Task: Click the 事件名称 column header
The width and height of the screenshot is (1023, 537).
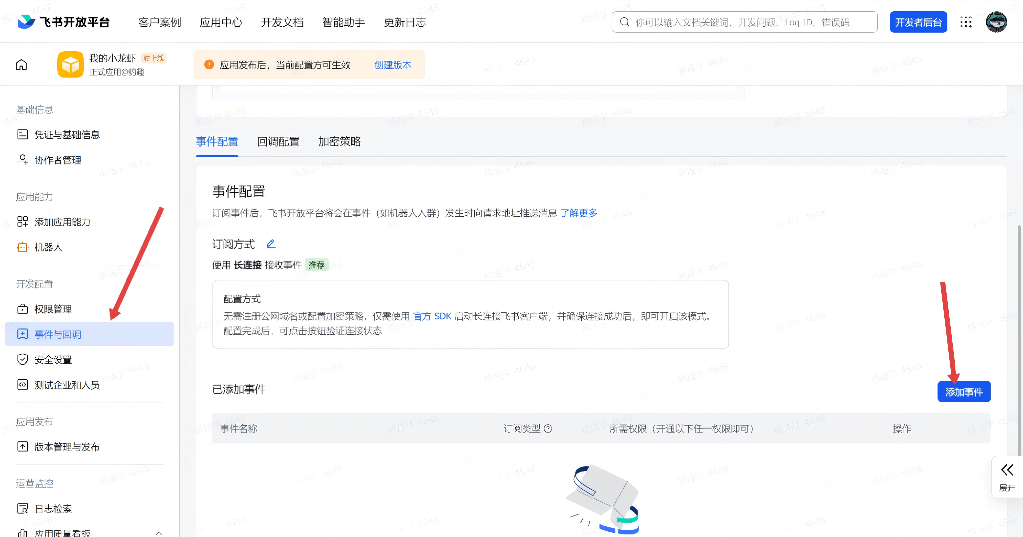Action: (x=239, y=428)
